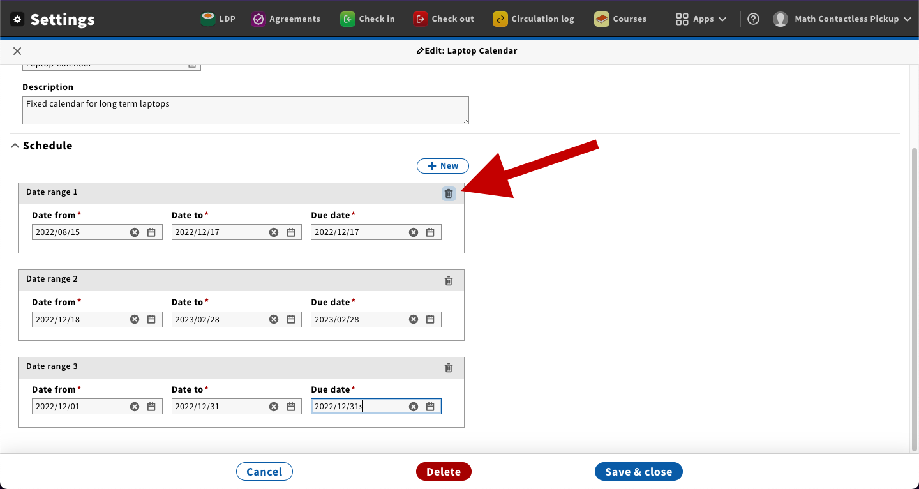Open the LDP app
The width and height of the screenshot is (919, 489).
[x=218, y=19]
